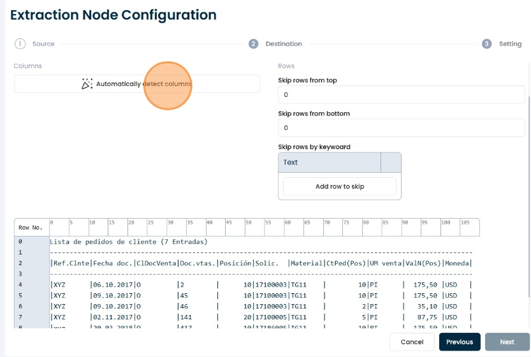The height and width of the screenshot is (357, 531).
Task: Focus Skip rows from top field
Action: (402, 94)
